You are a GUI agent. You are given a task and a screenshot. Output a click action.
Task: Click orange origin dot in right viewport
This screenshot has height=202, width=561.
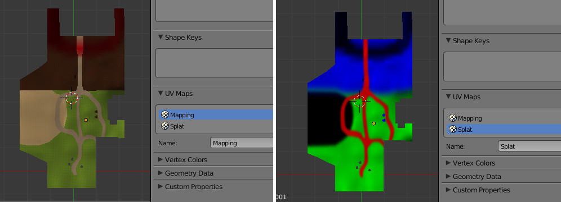373,123
